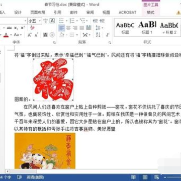Apply enclosed character formatting

tap(52, 35)
